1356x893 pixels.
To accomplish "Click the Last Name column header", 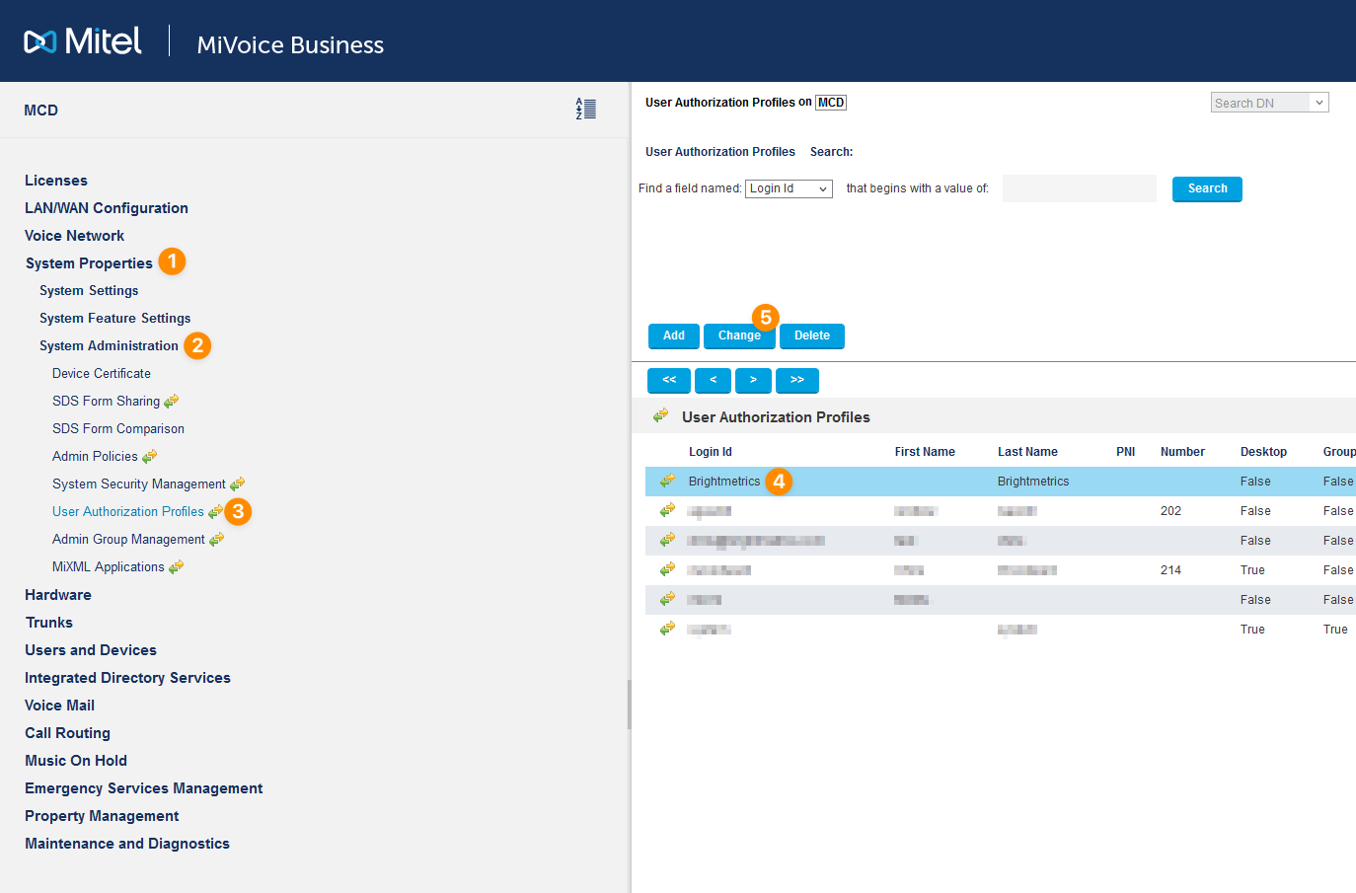I will [1027, 452].
